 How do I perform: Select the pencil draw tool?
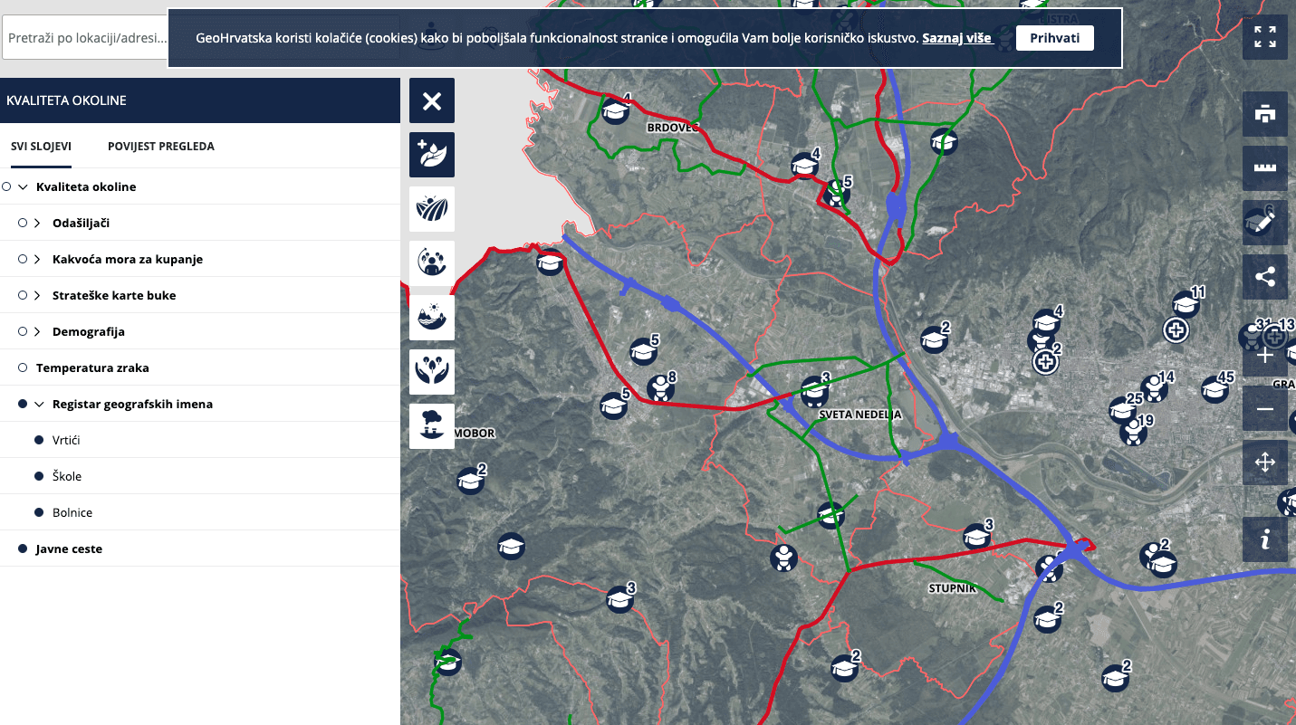click(x=1265, y=223)
